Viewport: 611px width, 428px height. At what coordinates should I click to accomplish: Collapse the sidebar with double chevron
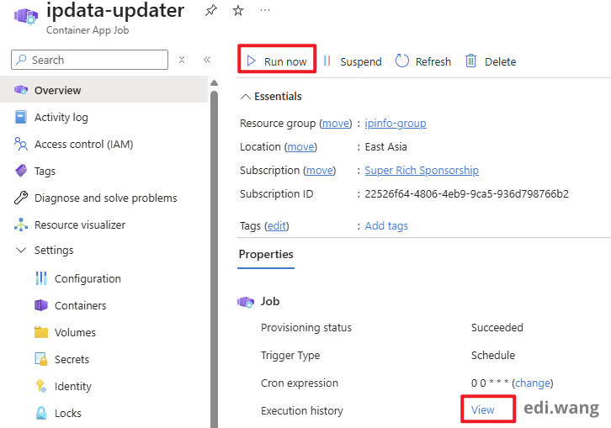[x=207, y=60]
